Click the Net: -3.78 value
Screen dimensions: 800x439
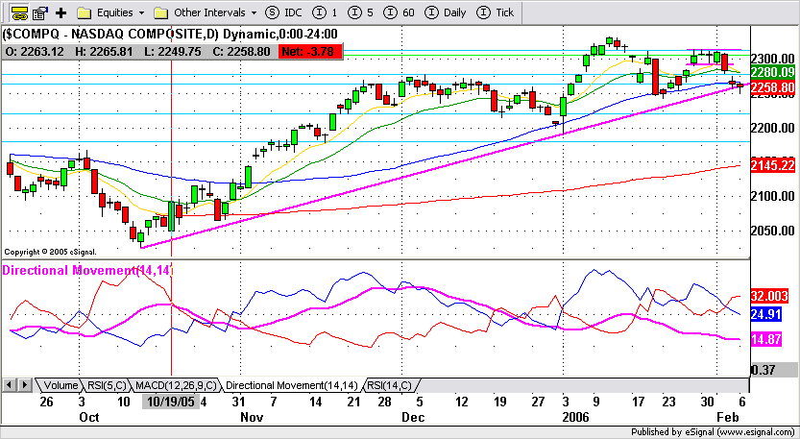[x=309, y=52]
